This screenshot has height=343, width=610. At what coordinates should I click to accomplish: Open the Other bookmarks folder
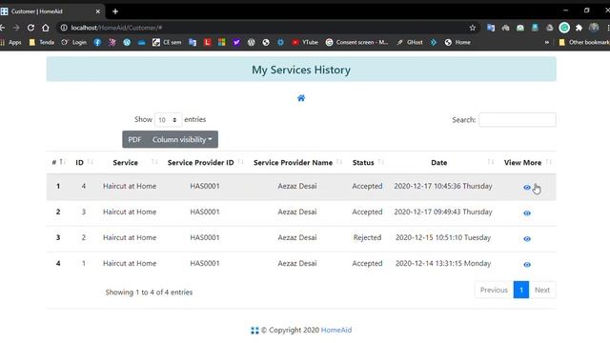[584, 42]
